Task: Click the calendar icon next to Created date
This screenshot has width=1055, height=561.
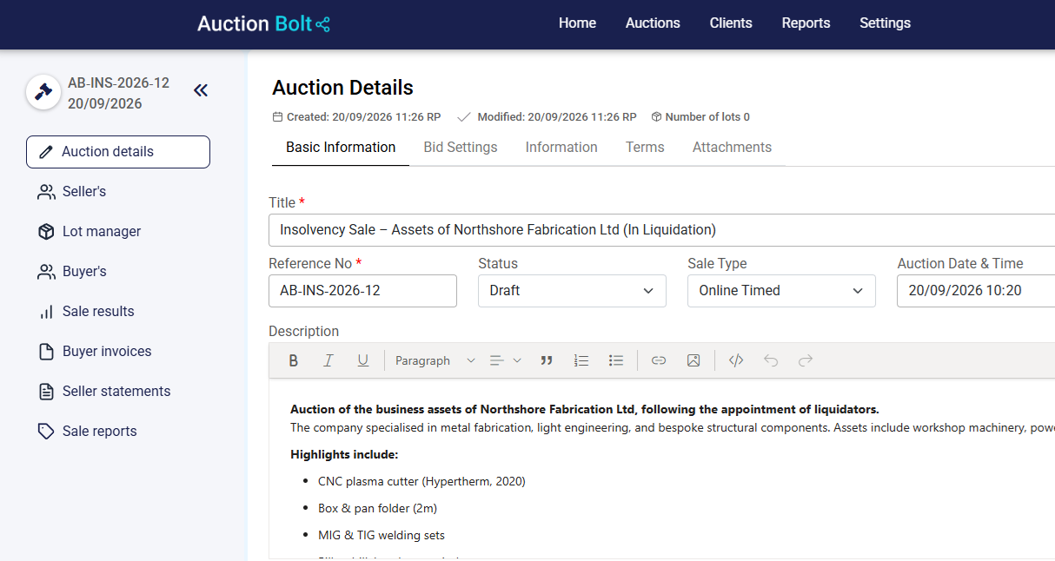Action: (277, 117)
